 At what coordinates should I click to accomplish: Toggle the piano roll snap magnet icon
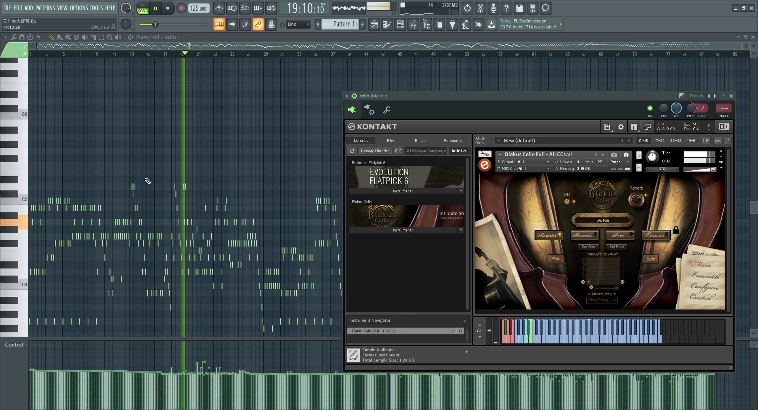[x=22, y=37]
